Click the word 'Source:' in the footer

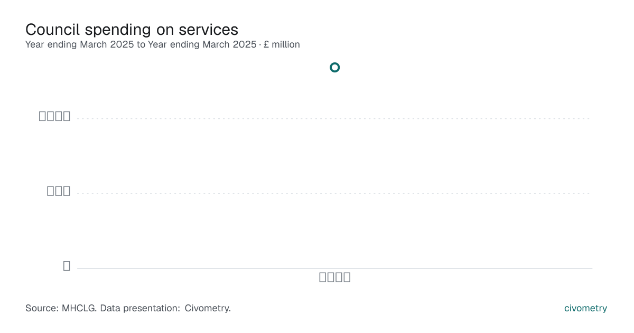pos(42,308)
